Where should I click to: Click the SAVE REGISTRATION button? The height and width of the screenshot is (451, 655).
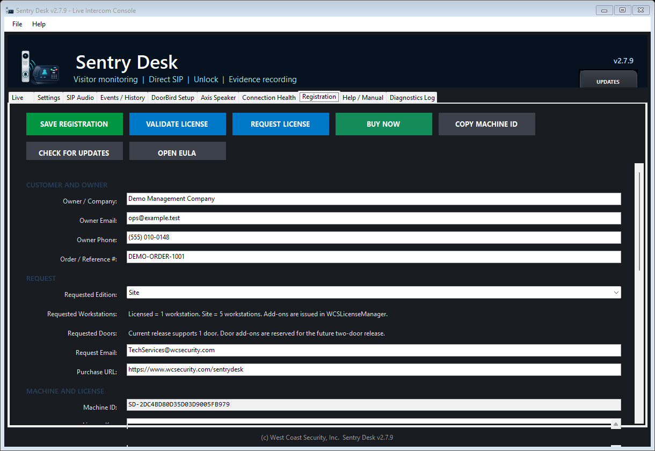pyautogui.click(x=74, y=124)
